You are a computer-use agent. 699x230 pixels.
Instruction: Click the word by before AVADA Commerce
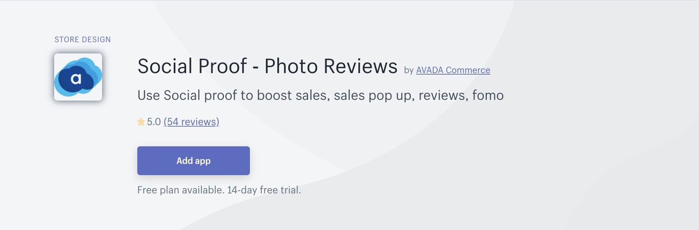pyautogui.click(x=408, y=70)
